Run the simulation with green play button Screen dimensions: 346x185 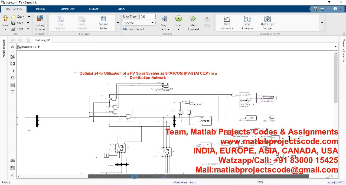coord(178,18)
